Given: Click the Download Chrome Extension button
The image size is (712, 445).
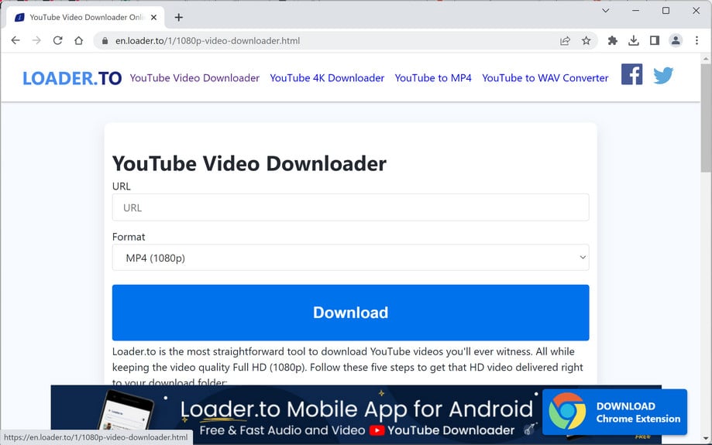Looking at the screenshot, I should coord(615,412).
